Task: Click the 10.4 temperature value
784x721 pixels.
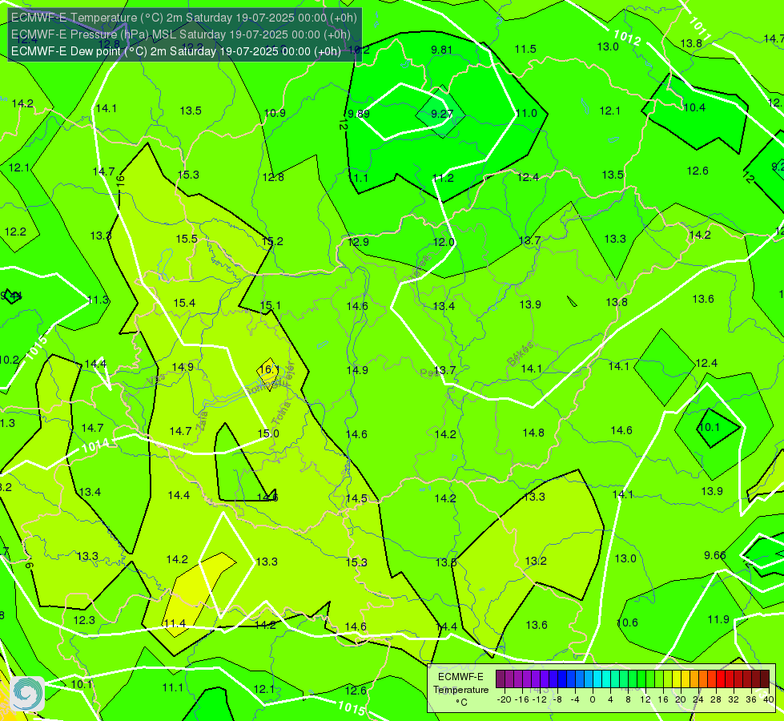Action: tap(694, 107)
